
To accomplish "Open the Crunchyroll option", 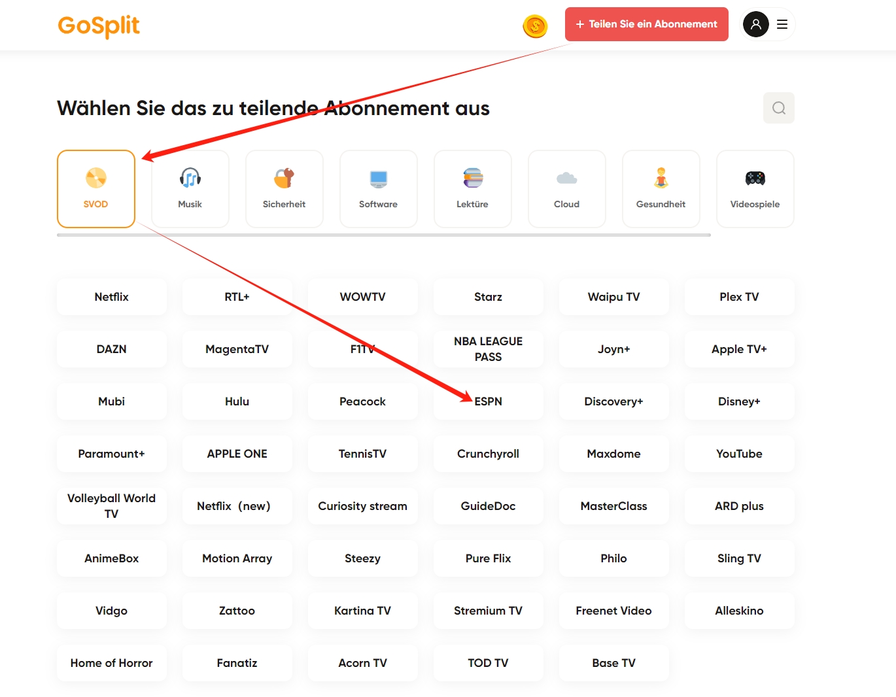I will pos(489,454).
